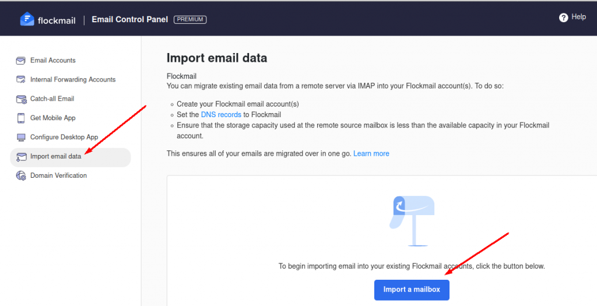
Task: Click the Domain Verification globe icon
Action: pos(21,176)
